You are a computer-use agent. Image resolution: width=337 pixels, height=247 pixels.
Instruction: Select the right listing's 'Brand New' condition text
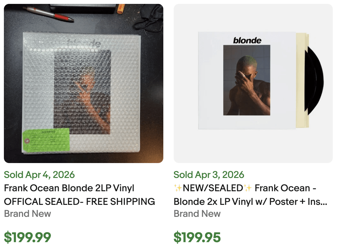tap(197, 214)
